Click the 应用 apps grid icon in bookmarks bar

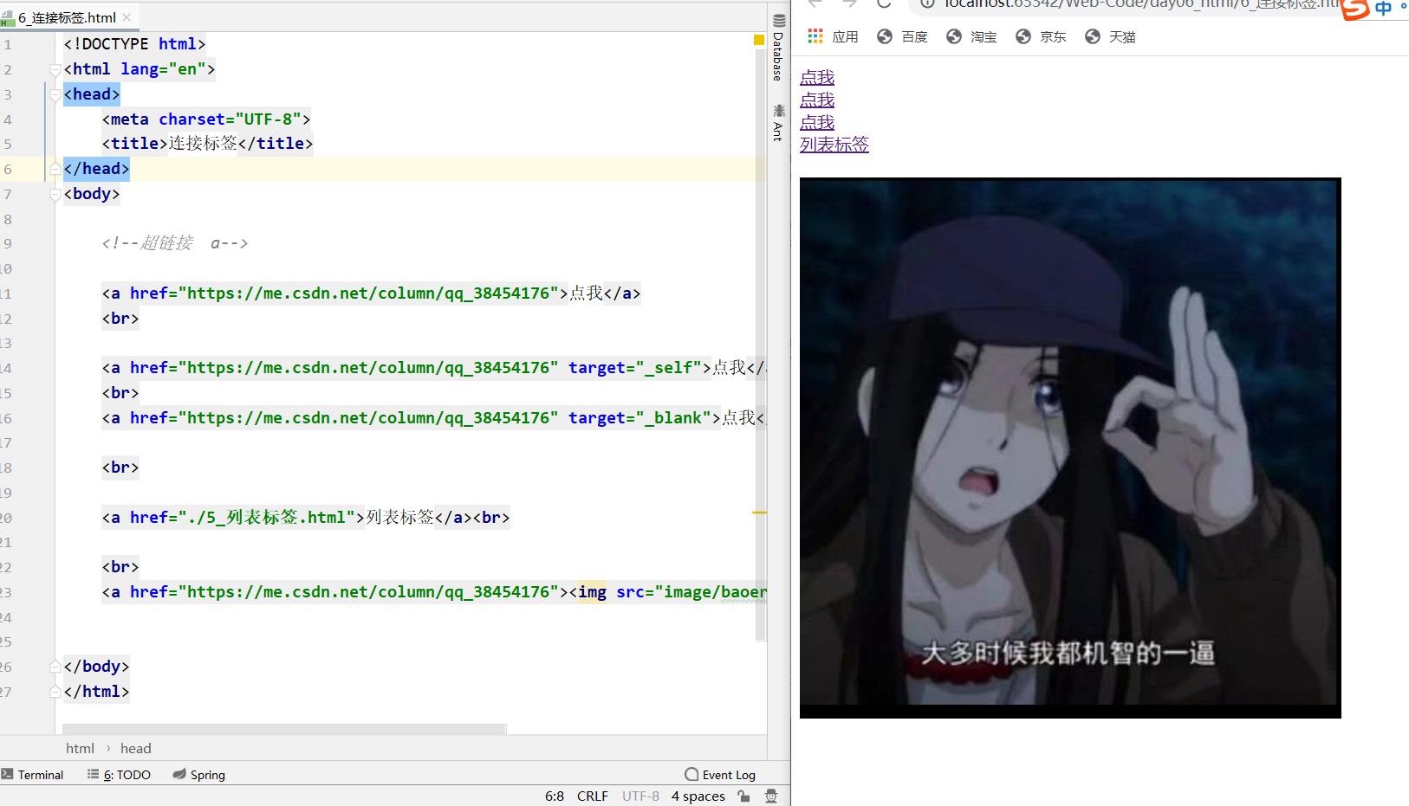click(815, 36)
